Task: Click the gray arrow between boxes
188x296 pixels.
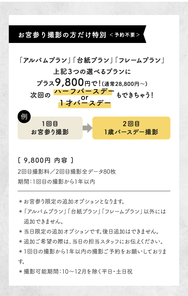Action: 88,128
